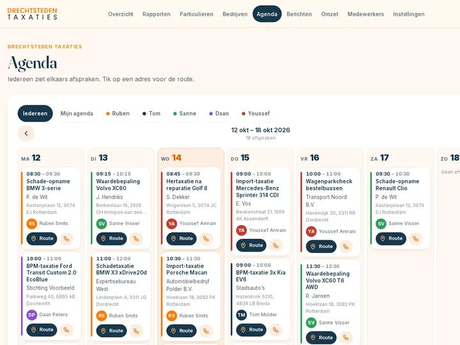Screen dimensions: 460x345
Task: Click the Drechtsteden Taxaties logo
Action: pos(33,14)
